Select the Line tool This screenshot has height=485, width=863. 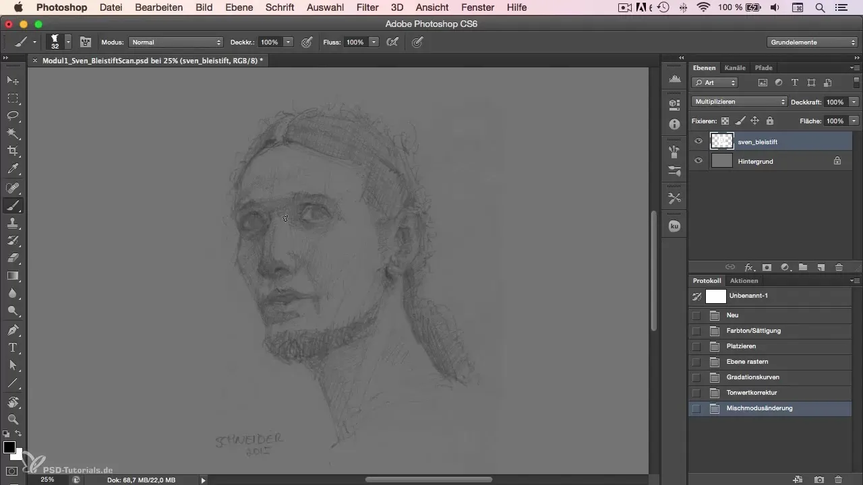(13, 383)
